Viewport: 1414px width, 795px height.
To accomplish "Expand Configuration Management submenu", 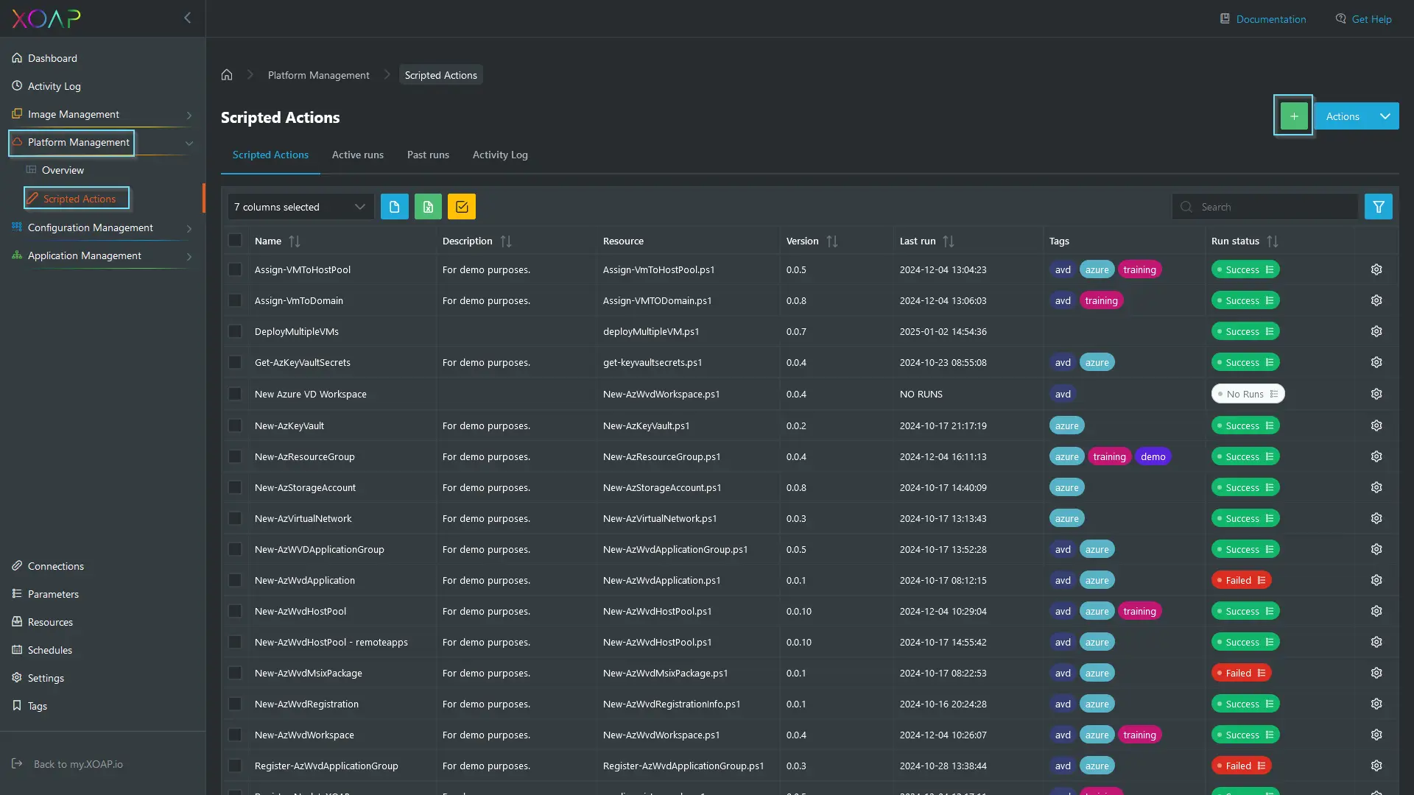I will tap(189, 228).
